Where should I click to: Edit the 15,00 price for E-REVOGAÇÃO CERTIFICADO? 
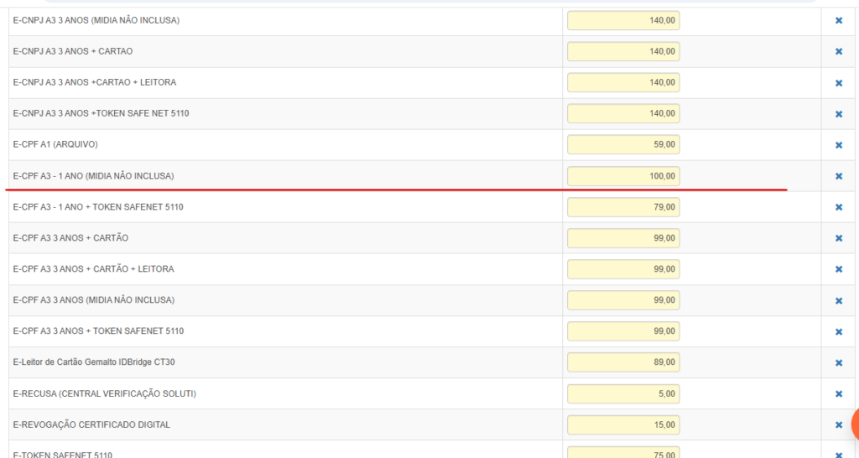(x=622, y=424)
